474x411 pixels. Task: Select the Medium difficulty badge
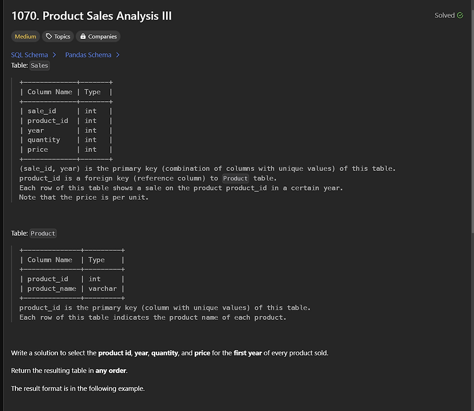[25, 37]
